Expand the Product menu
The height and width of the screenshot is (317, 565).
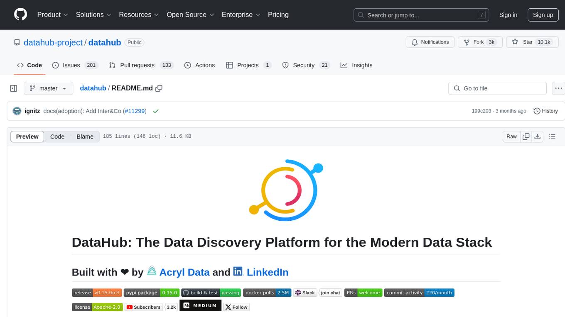point(53,15)
